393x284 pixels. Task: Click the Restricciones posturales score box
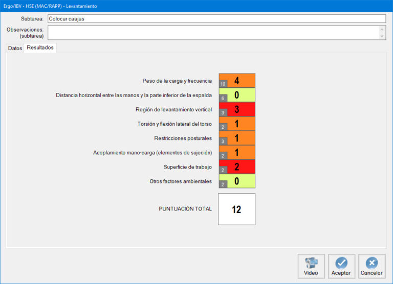237,138
